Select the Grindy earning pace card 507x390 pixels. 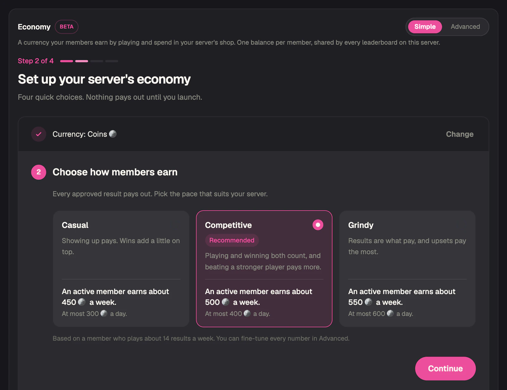pyautogui.click(x=407, y=269)
